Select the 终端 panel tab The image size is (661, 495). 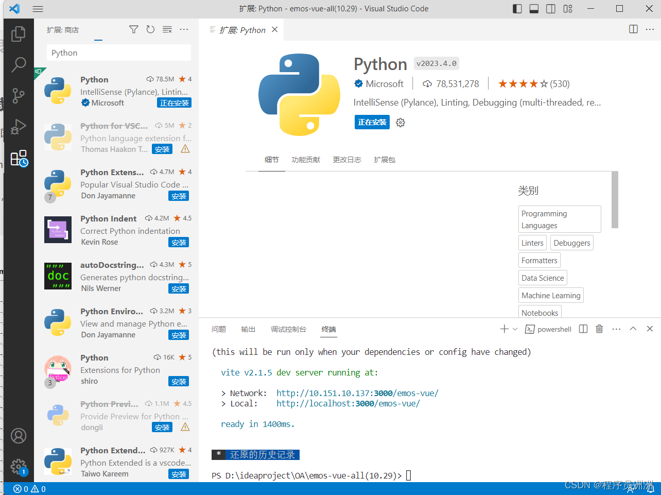click(x=328, y=329)
